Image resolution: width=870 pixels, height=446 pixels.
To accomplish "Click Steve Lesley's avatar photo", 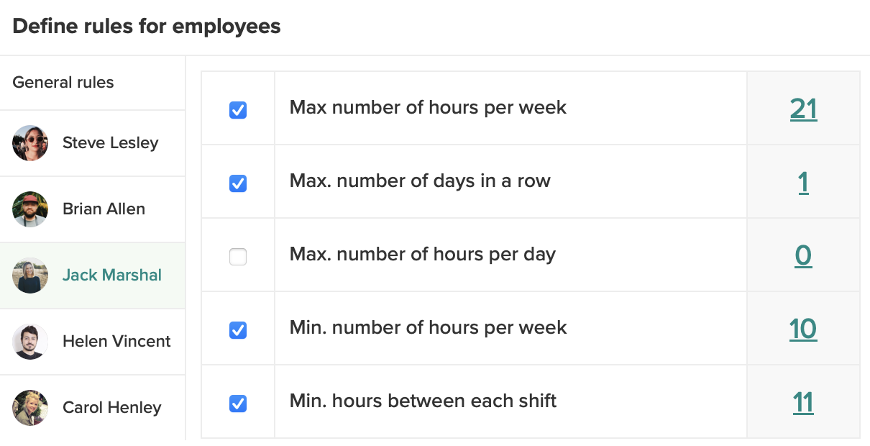I will pyautogui.click(x=30, y=143).
